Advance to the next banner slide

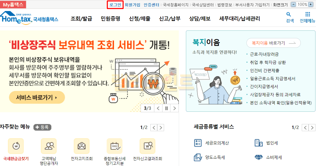tap(175, 108)
